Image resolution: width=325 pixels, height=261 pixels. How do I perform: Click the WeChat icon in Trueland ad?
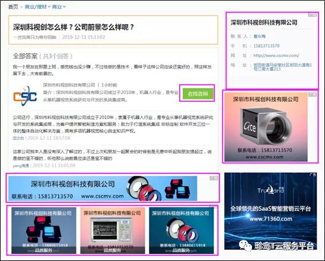[x=245, y=245]
